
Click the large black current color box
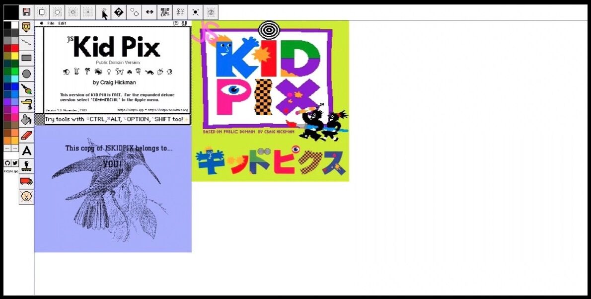11,12
